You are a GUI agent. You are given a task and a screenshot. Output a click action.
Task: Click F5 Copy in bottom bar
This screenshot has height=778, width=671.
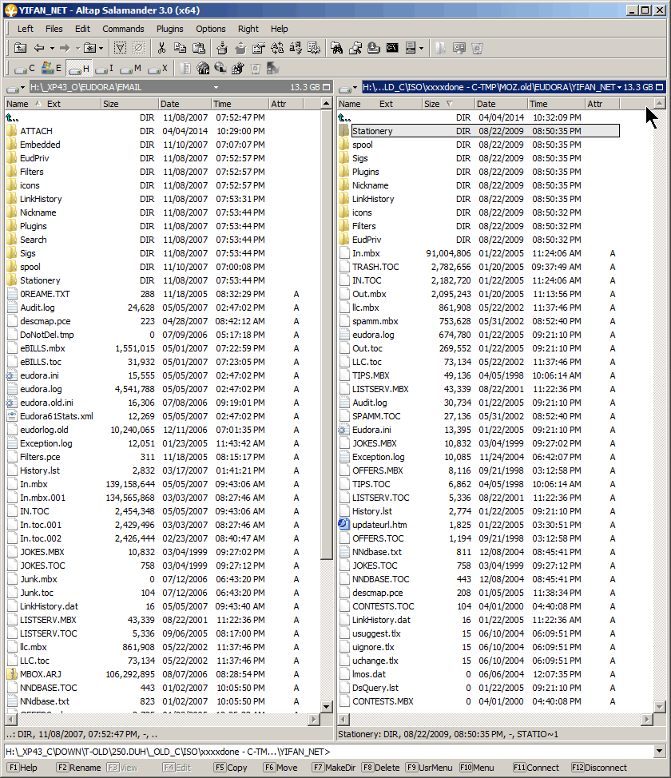coord(230,768)
